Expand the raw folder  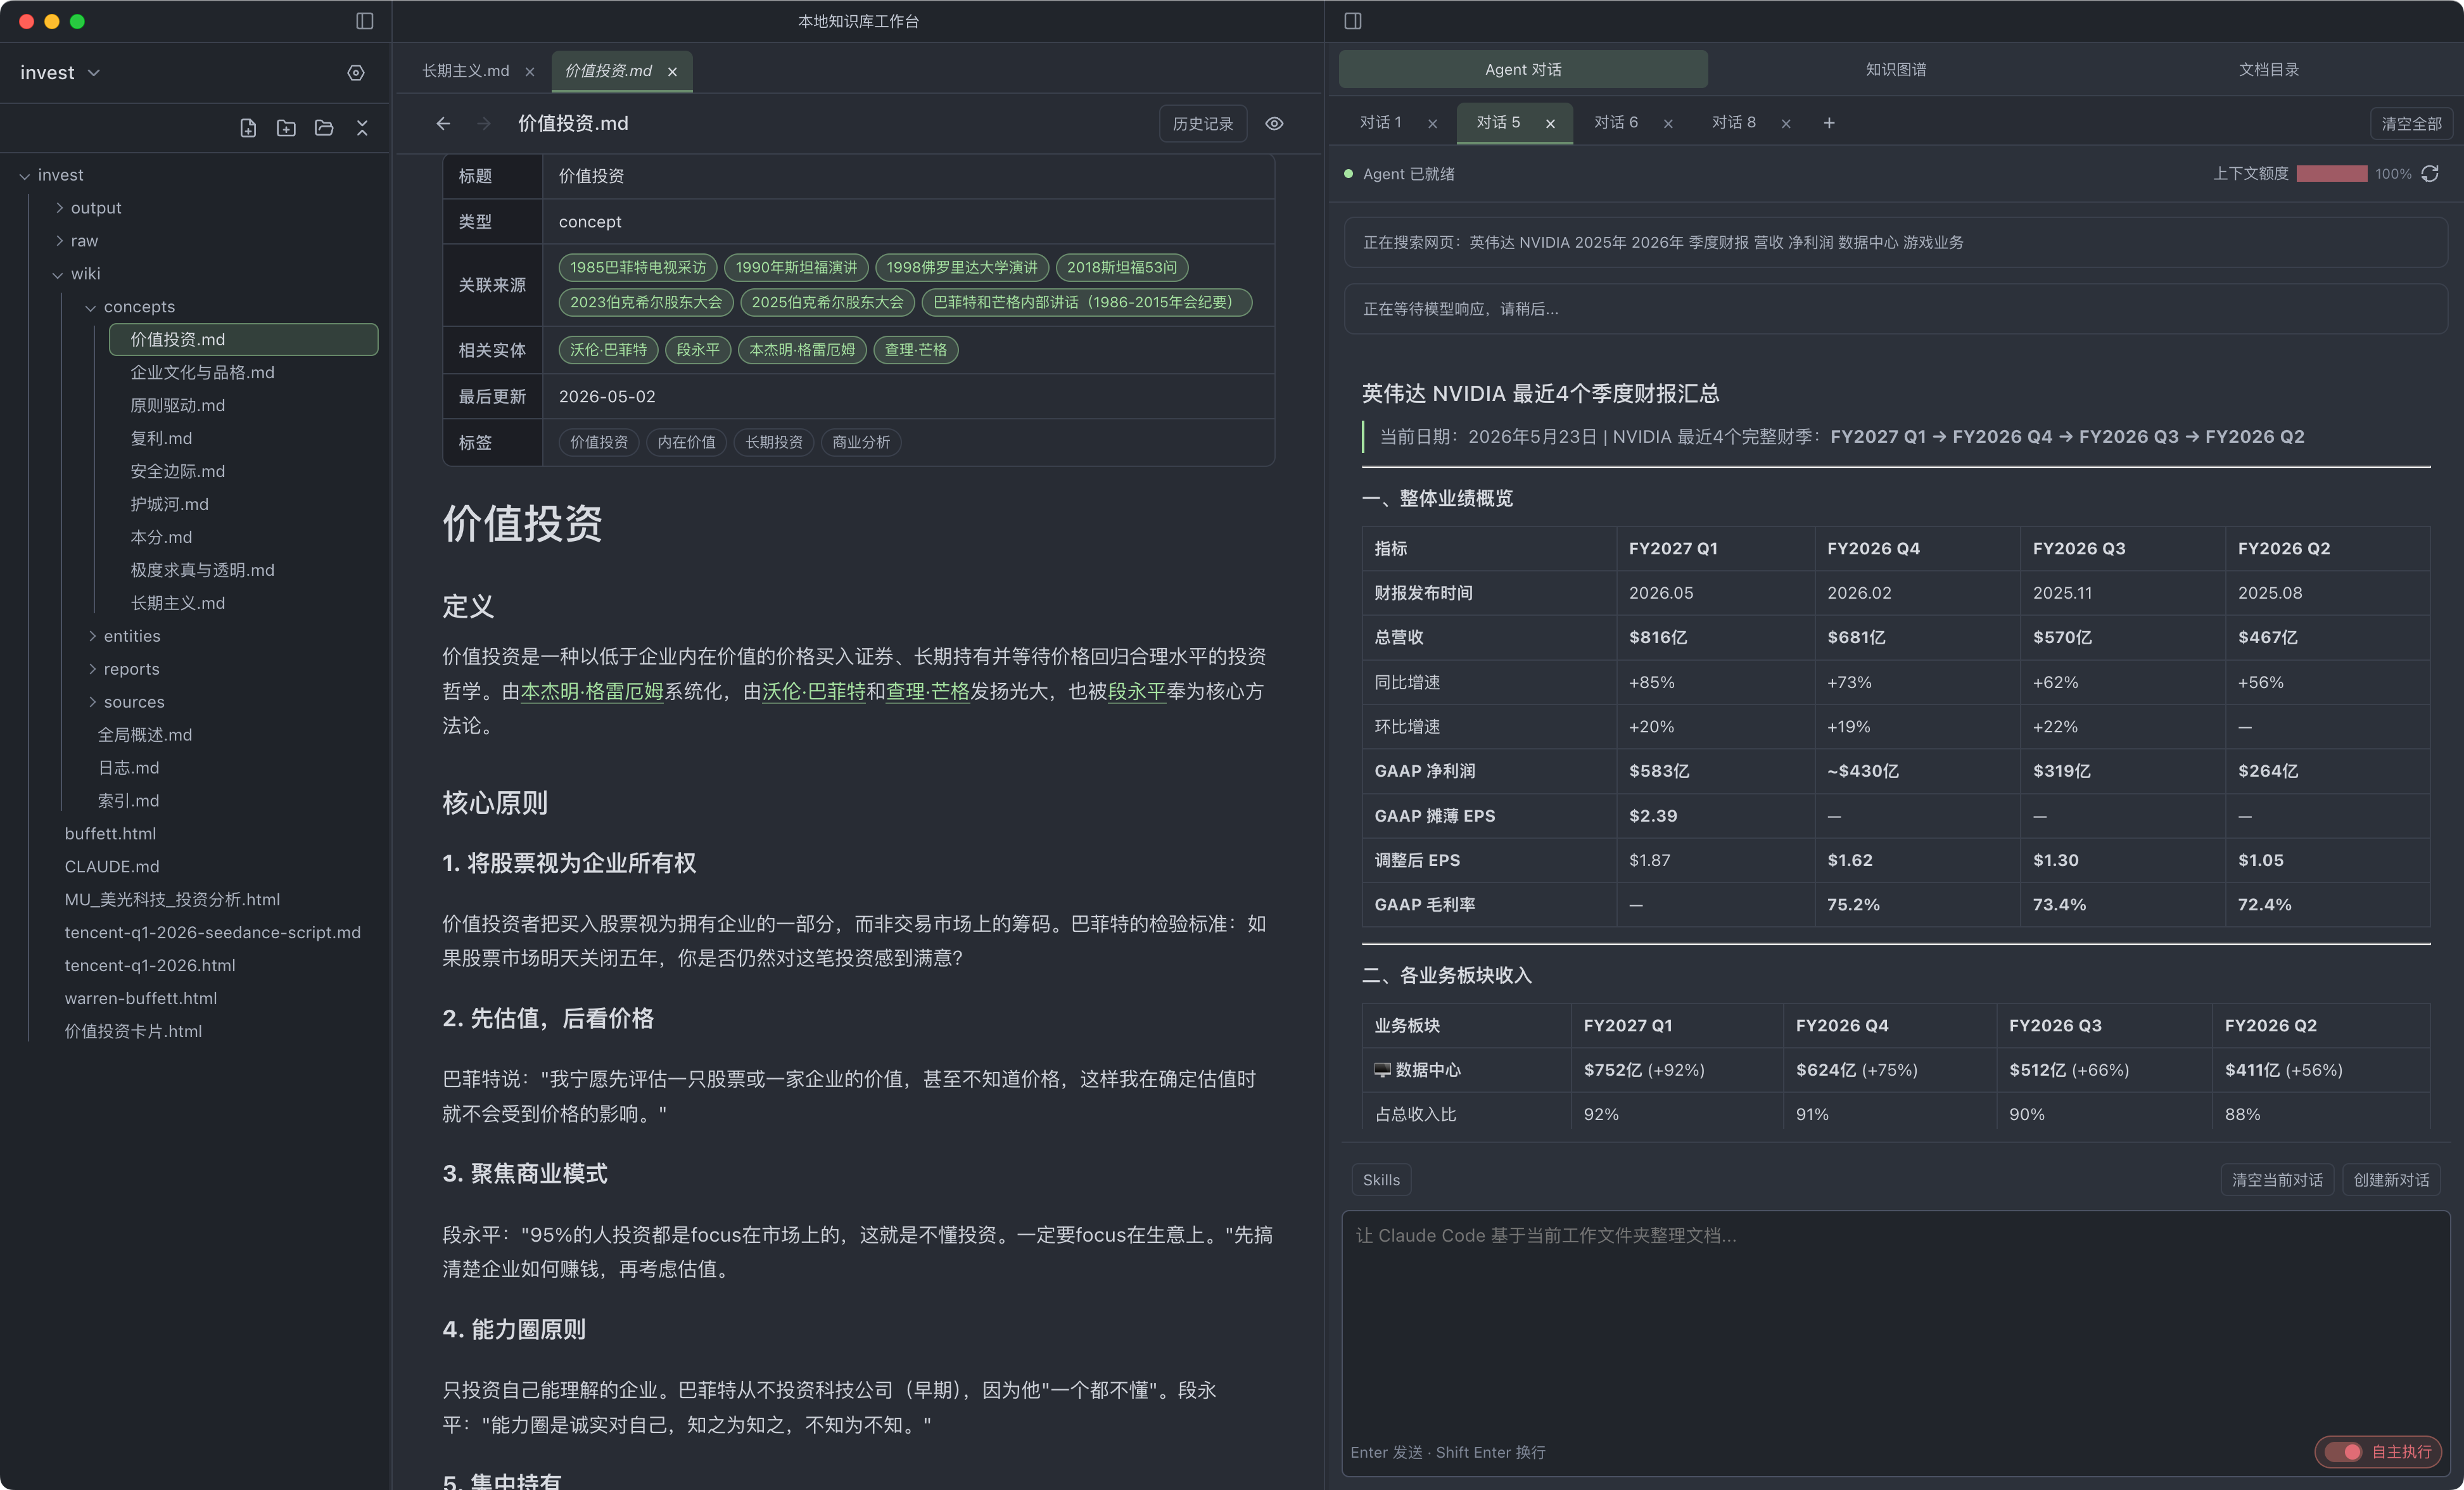pos(59,241)
